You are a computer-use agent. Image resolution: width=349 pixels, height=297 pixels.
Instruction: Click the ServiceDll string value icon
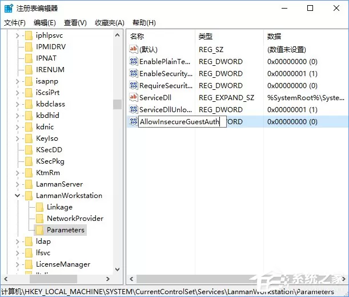pos(133,97)
